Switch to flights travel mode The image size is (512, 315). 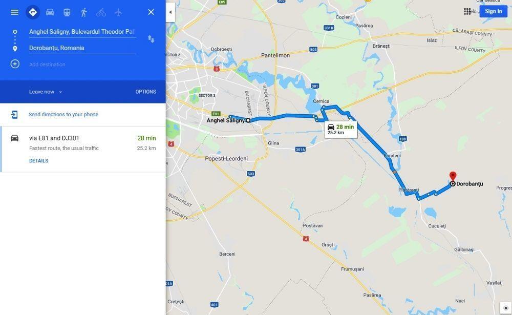118,12
